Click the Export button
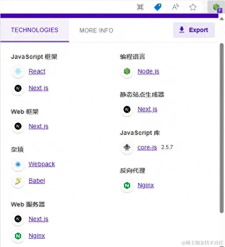 (x=194, y=30)
